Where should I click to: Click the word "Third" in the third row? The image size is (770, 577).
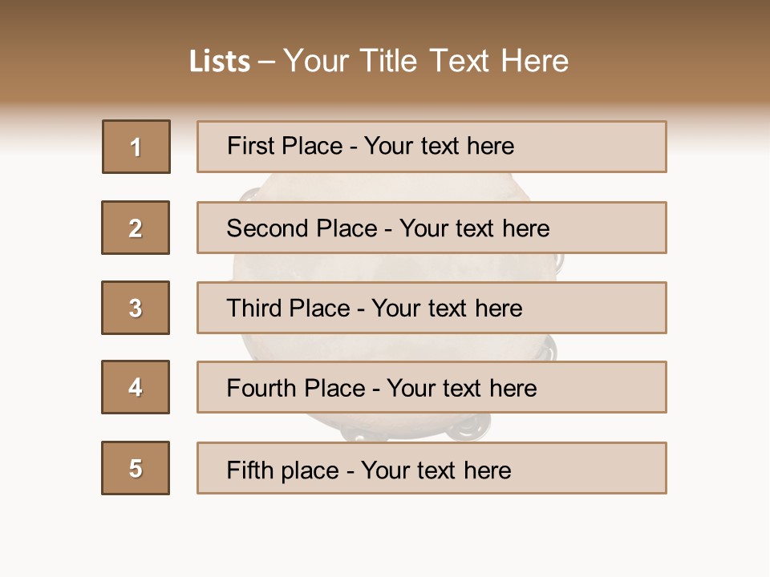(x=255, y=309)
